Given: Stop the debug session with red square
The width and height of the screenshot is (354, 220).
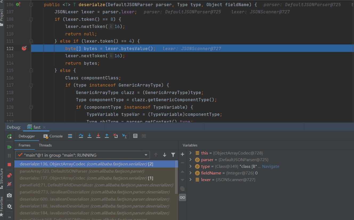Looking at the screenshot, I should point(10,165).
